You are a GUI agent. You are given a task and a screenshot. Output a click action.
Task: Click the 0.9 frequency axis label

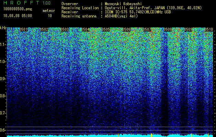coord(2,79)
